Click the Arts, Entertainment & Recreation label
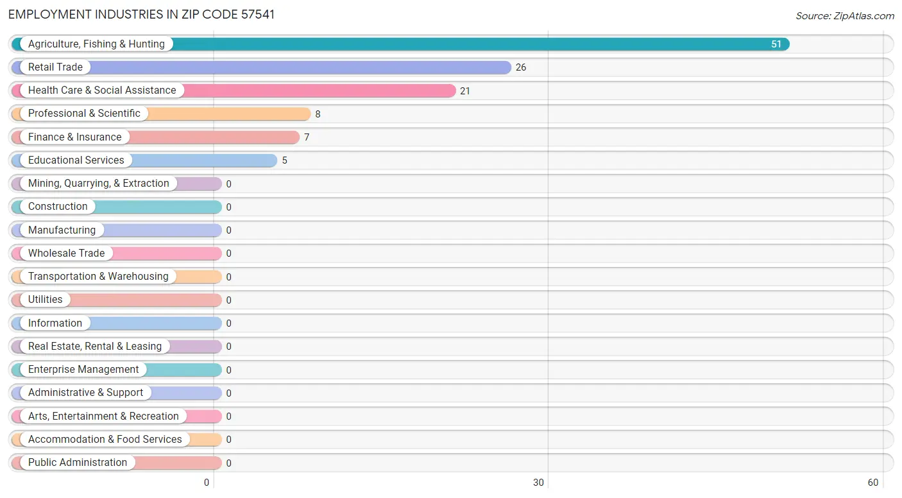The width and height of the screenshot is (902, 498). (x=103, y=416)
